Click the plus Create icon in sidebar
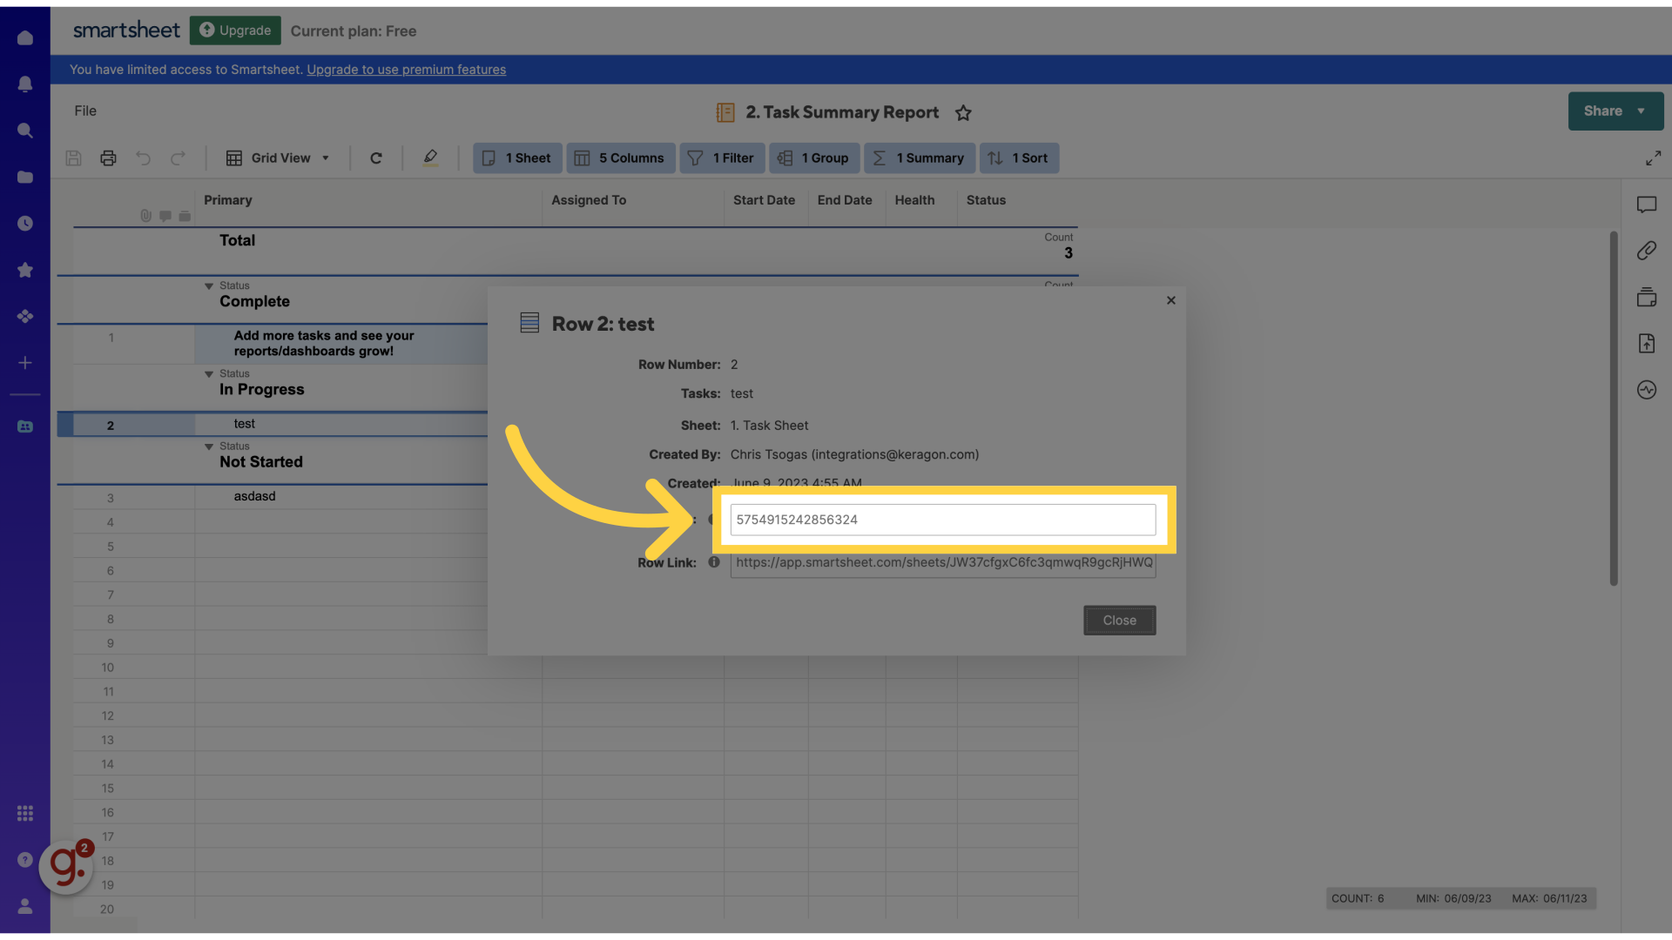1672x940 pixels. pyautogui.click(x=25, y=363)
